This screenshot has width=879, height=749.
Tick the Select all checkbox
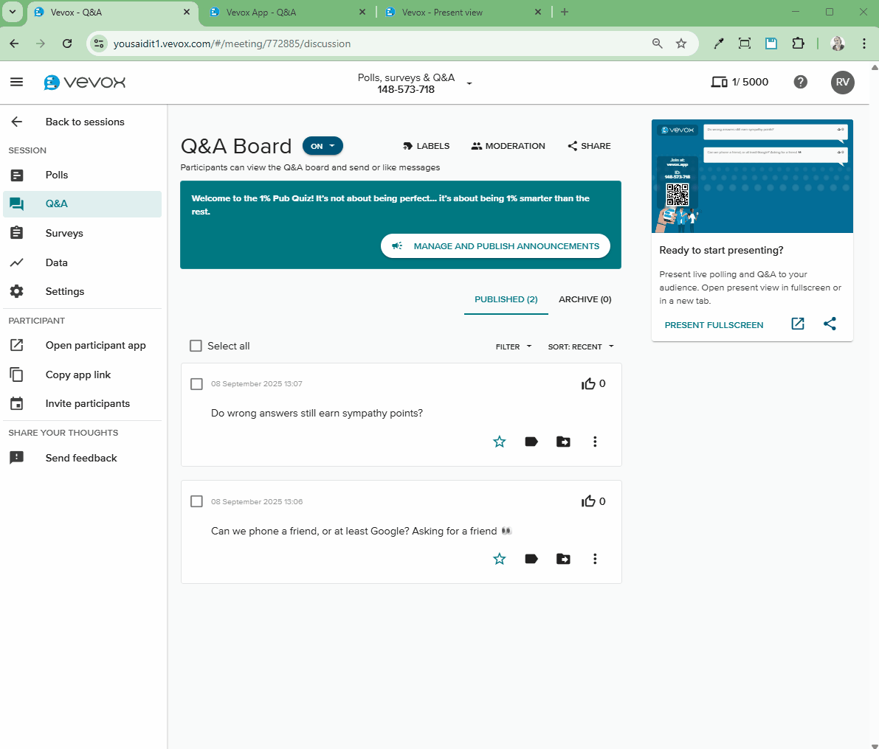196,346
